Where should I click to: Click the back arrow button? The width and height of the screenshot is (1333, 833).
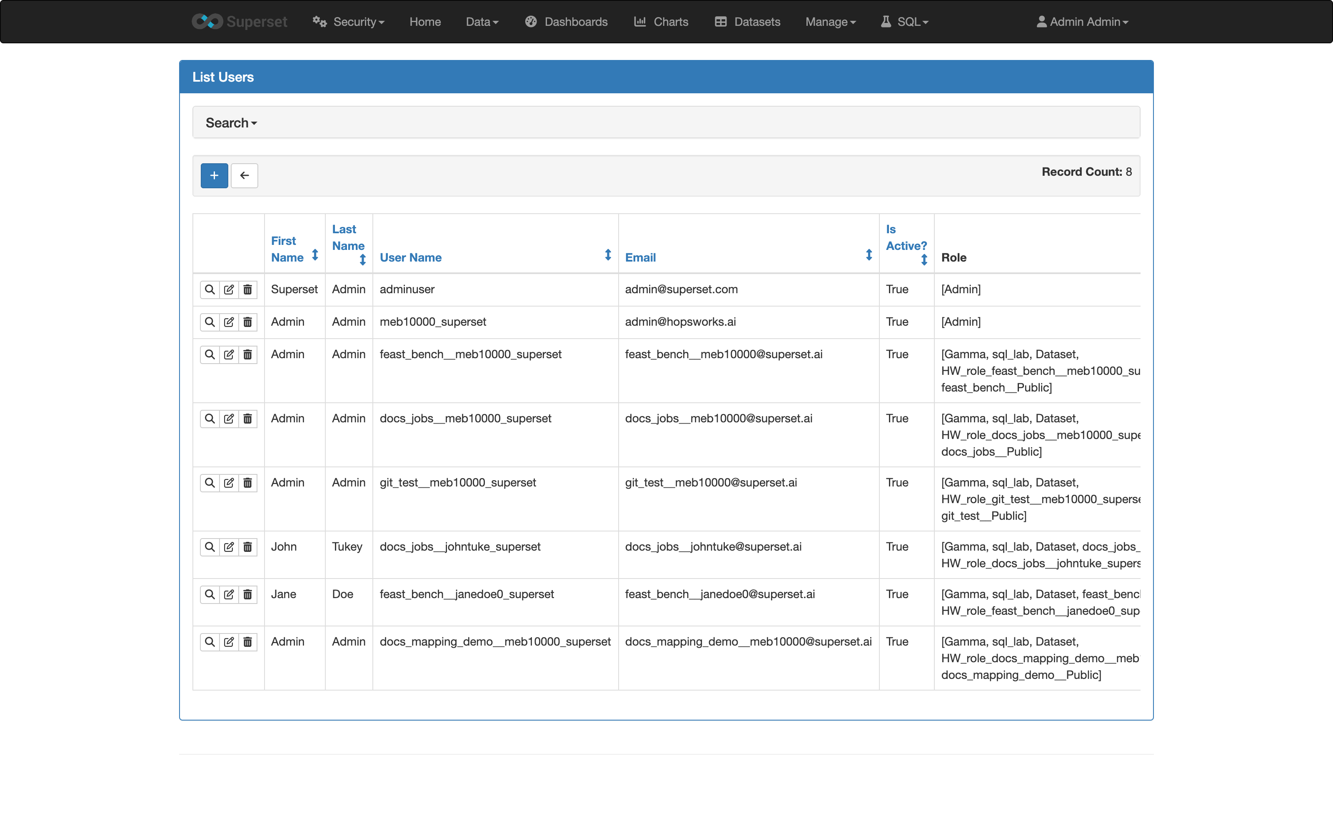[x=245, y=176]
